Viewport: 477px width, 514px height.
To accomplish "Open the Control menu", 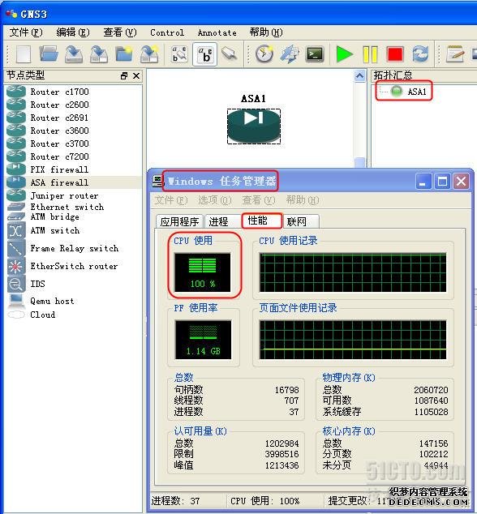I will [x=167, y=32].
